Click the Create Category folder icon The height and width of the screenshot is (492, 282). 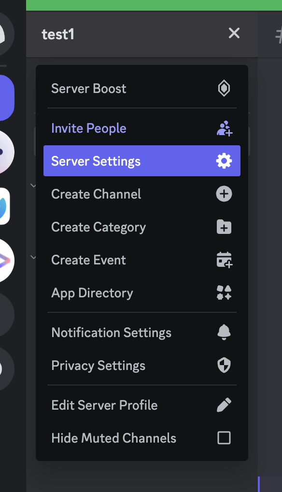224,227
